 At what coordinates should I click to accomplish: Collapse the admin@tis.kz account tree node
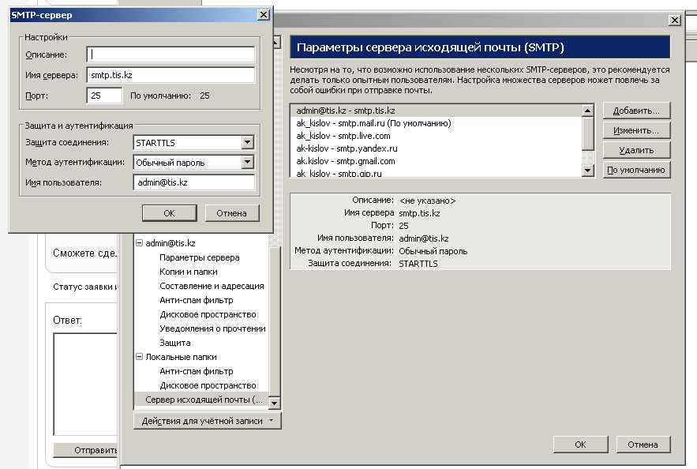point(139,244)
